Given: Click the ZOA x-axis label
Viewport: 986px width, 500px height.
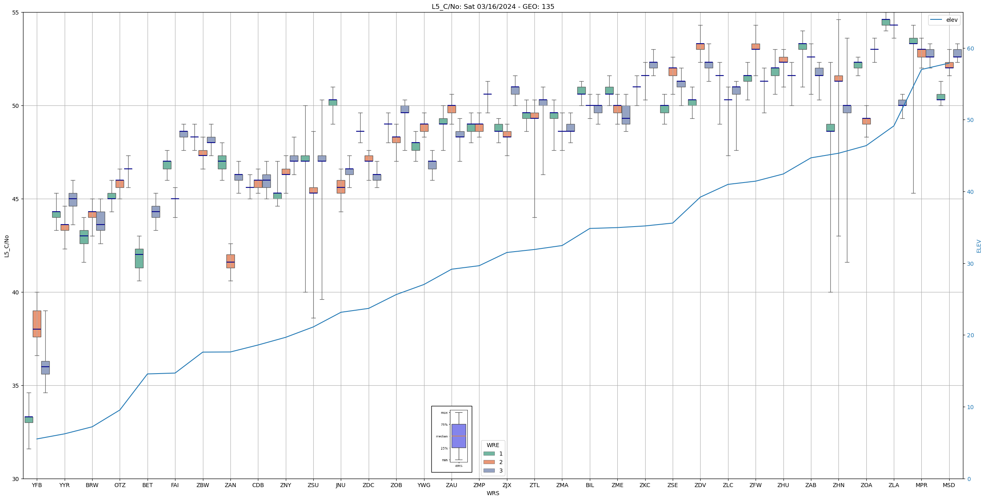Looking at the screenshot, I should coord(866,485).
